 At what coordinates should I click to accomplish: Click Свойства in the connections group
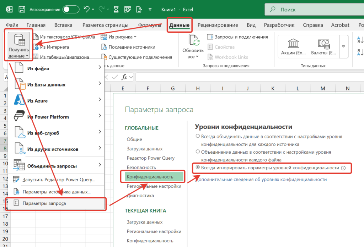pos(221,47)
